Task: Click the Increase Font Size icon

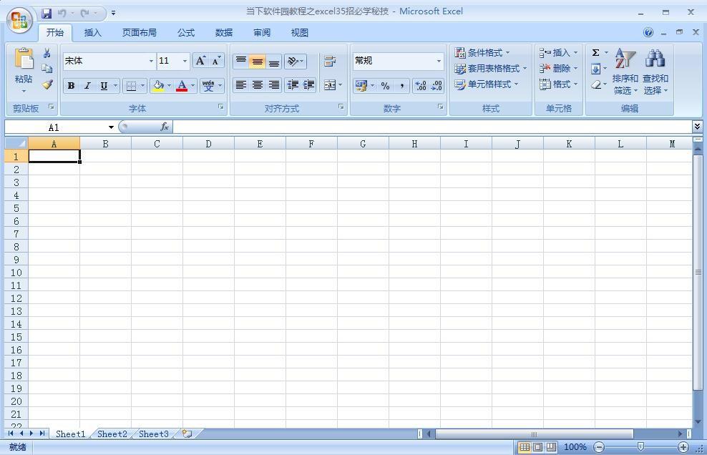Action: pos(200,61)
